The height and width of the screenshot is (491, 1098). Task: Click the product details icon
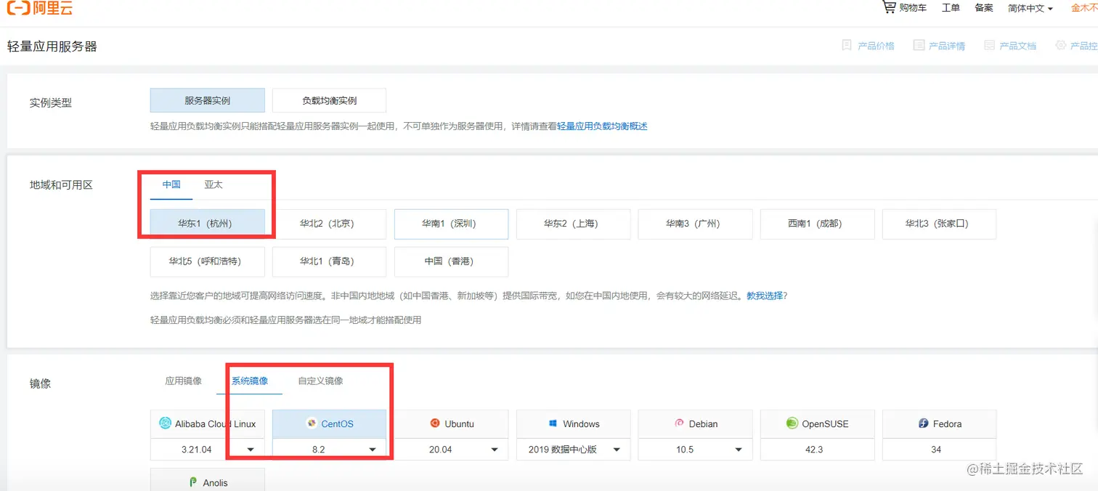point(919,45)
